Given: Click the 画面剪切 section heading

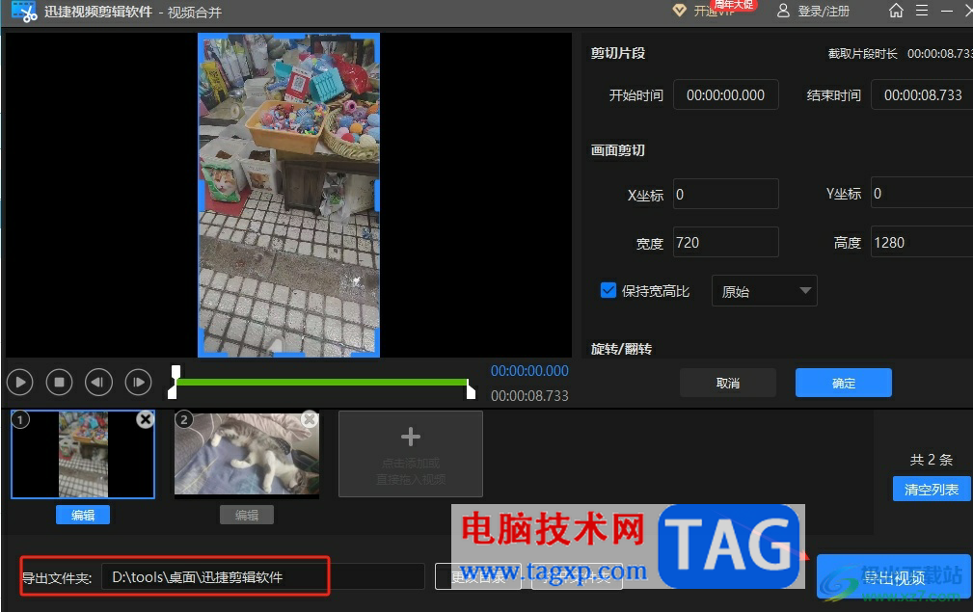Looking at the screenshot, I should (618, 150).
